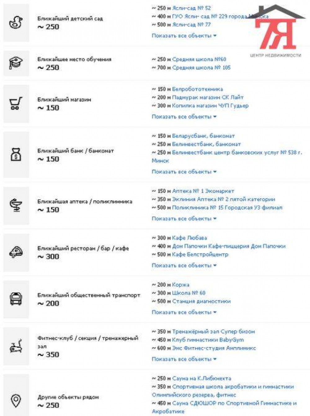
Task: Show all pharmacy and clinic objects
Action: click(x=184, y=218)
